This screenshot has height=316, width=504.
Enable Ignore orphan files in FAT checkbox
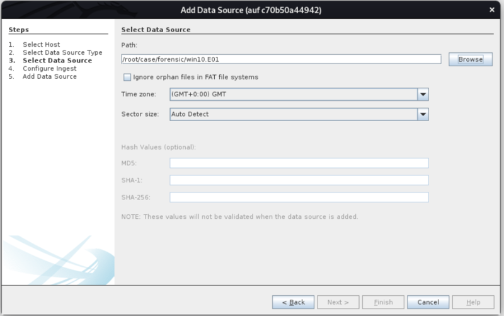127,77
